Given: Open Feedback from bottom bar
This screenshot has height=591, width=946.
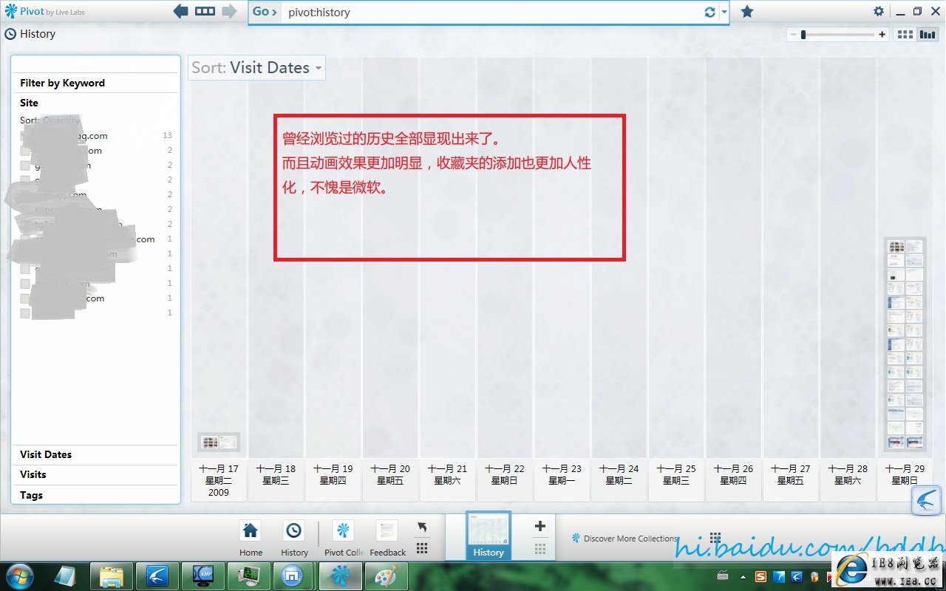Looking at the screenshot, I should [x=387, y=539].
